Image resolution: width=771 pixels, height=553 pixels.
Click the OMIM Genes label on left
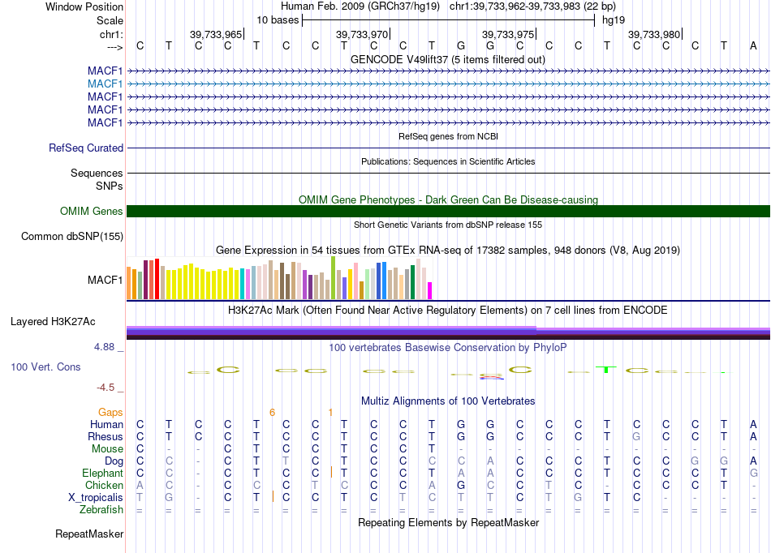pyautogui.click(x=92, y=212)
